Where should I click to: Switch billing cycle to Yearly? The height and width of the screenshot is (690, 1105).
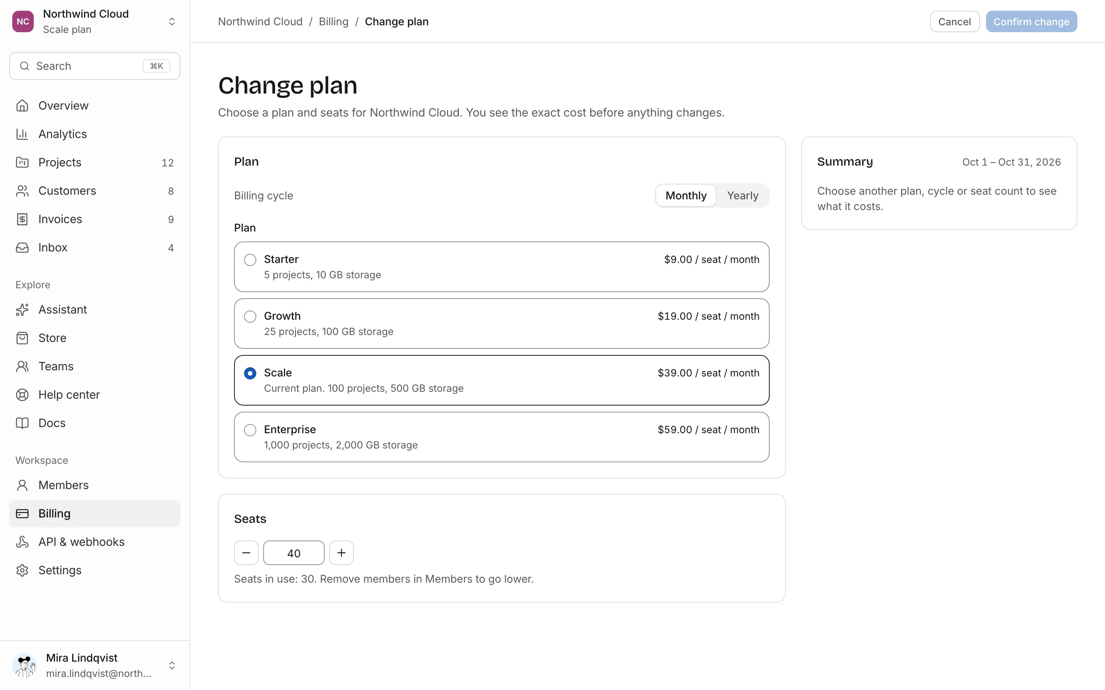click(742, 195)
